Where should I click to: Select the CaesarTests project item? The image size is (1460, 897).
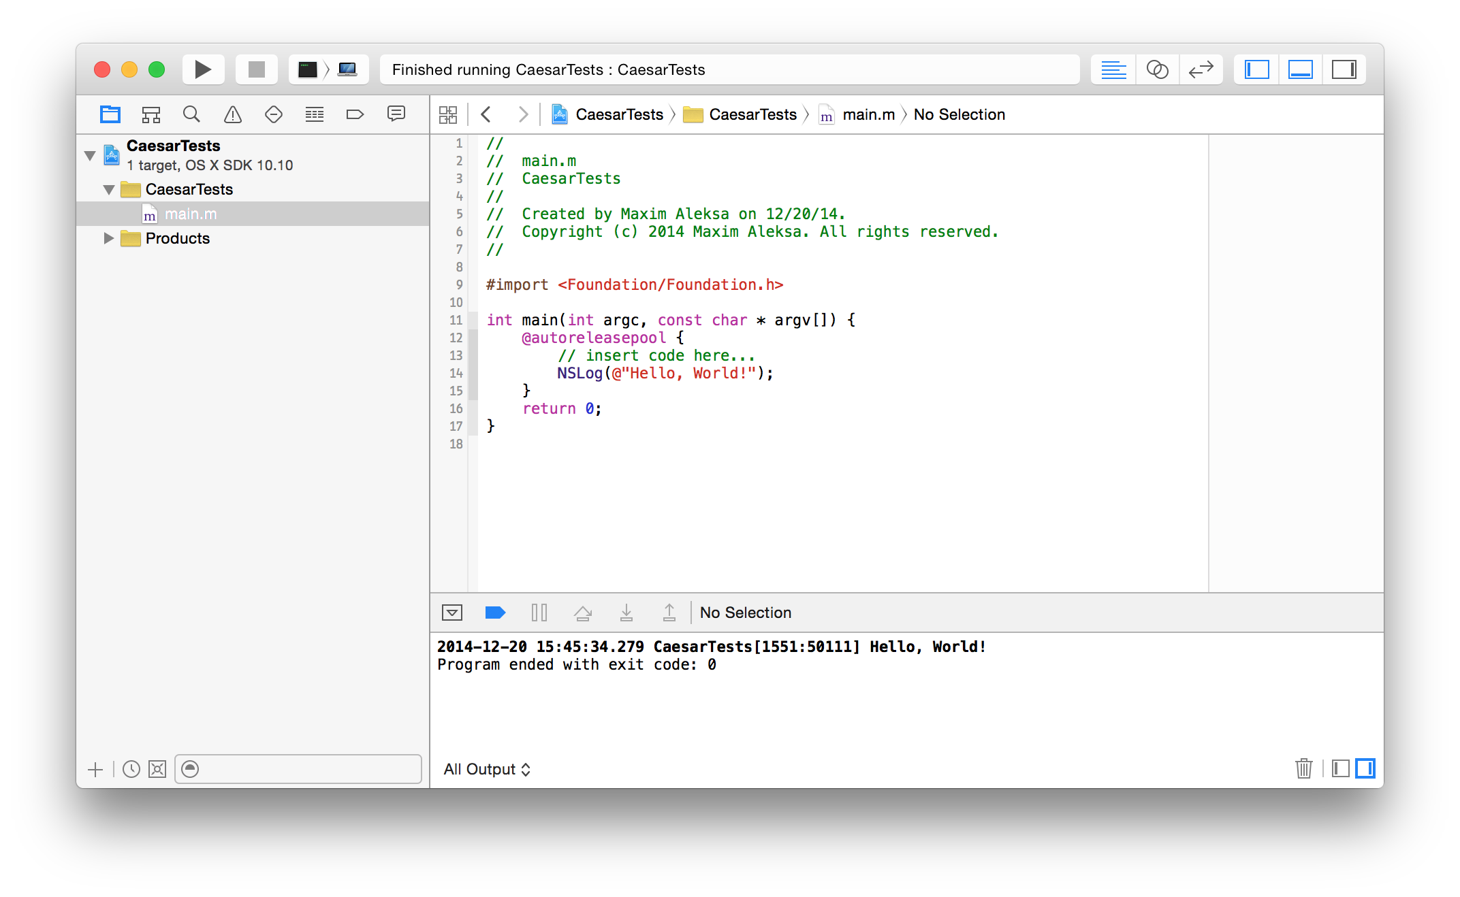(253, 155)
